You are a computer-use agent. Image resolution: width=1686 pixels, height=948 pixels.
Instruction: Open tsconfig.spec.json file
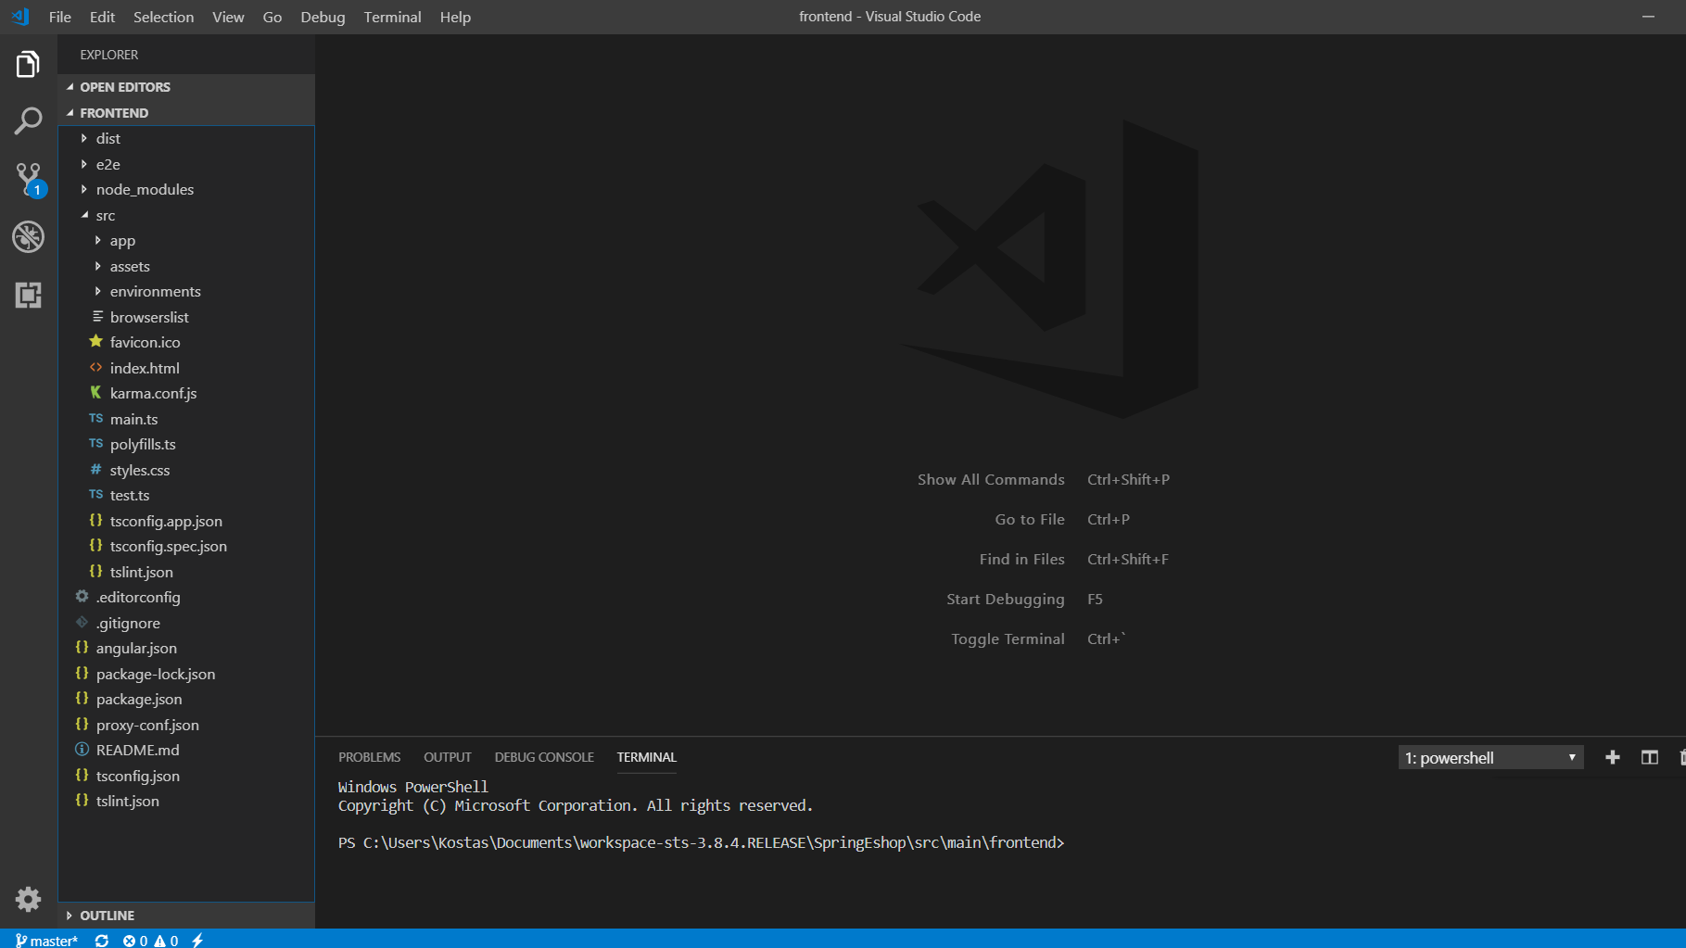click(185, 546)
